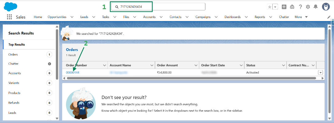Open the Accounts tab

(x=149, y=17)
